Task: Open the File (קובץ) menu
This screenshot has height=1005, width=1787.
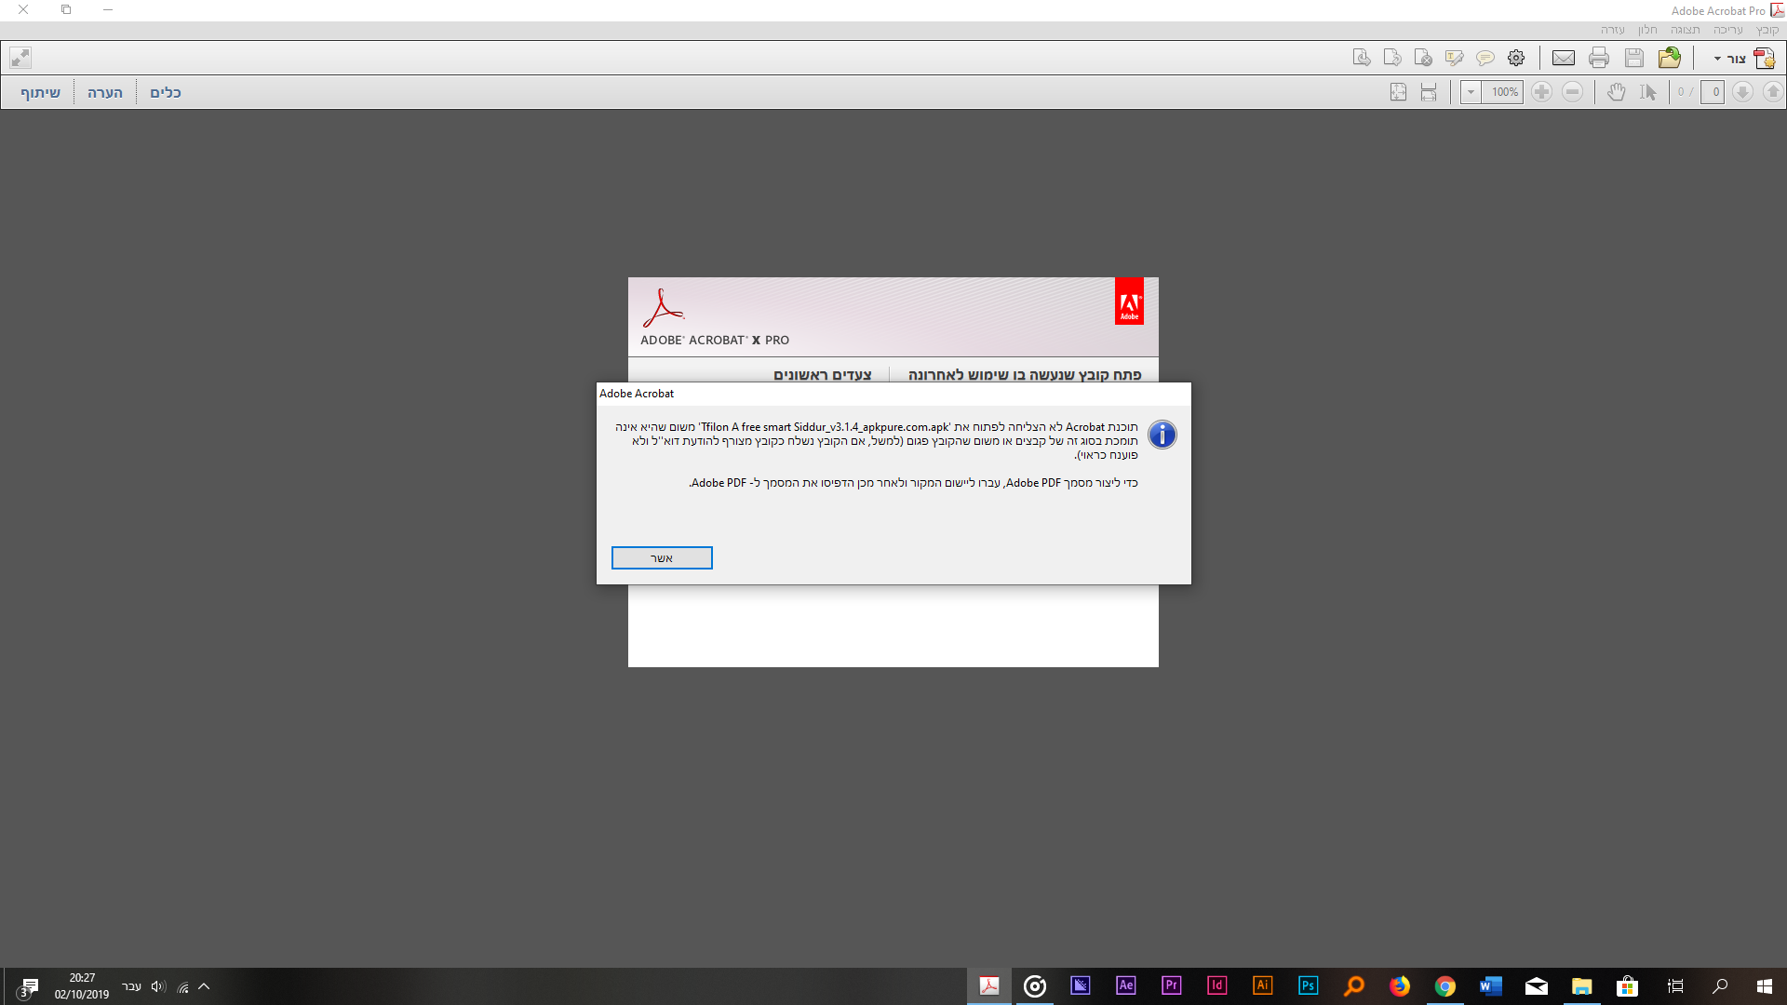Action: tap(1767, 30)
